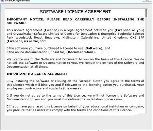Screen dimensions: 153x131
Task: Click the quoted word "accept"
Action: coord(85,81)
